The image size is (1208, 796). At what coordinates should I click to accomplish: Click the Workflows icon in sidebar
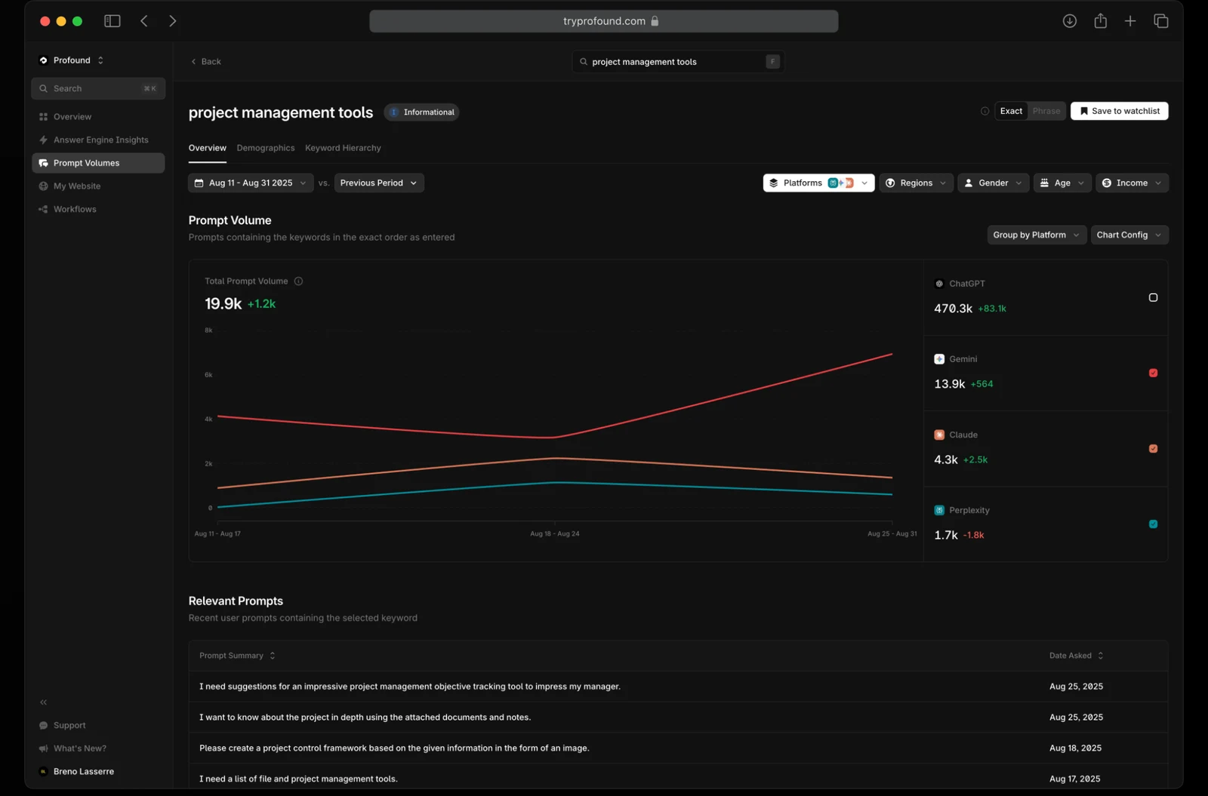tap(43, 209)
